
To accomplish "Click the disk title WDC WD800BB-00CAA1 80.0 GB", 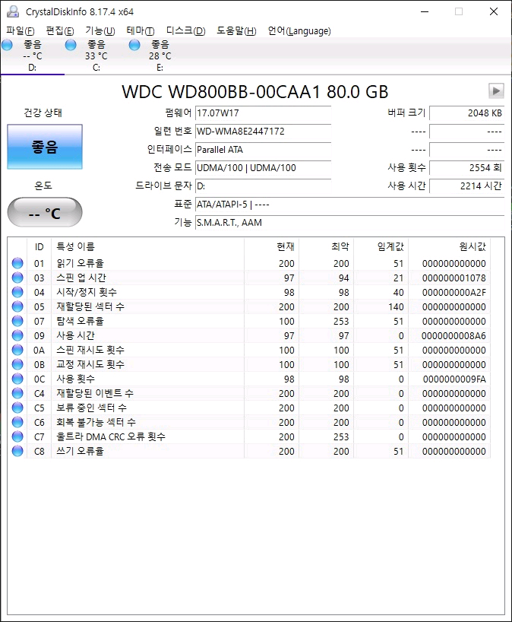I will coord(254,92).
